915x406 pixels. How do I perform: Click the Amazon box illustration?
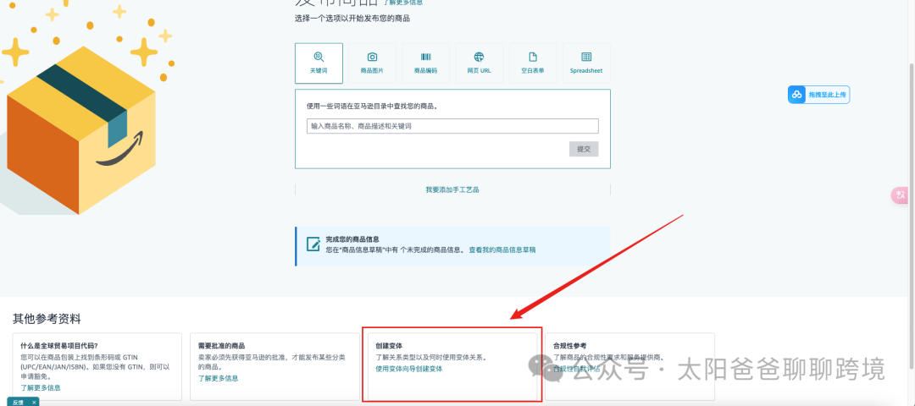coord(81,129)
